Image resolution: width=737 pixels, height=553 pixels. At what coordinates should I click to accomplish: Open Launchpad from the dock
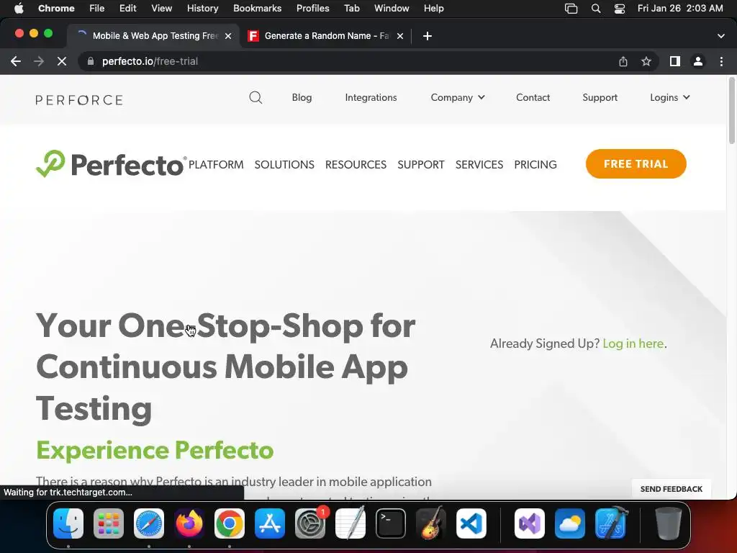point(109,523)
